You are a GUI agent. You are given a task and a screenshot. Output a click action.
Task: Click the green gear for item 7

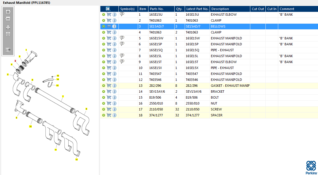point(104,50)
